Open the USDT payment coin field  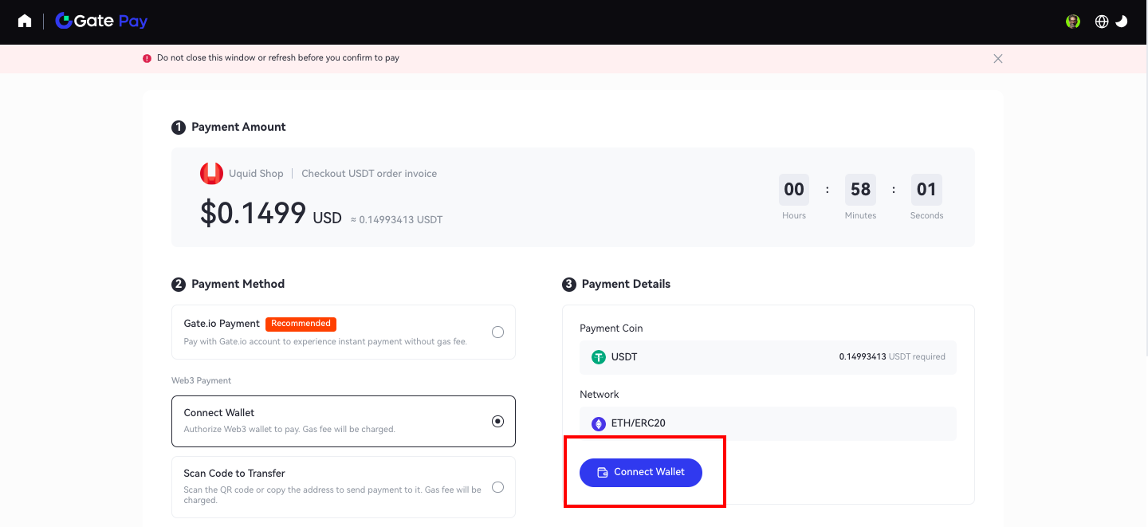coord(768,357)
